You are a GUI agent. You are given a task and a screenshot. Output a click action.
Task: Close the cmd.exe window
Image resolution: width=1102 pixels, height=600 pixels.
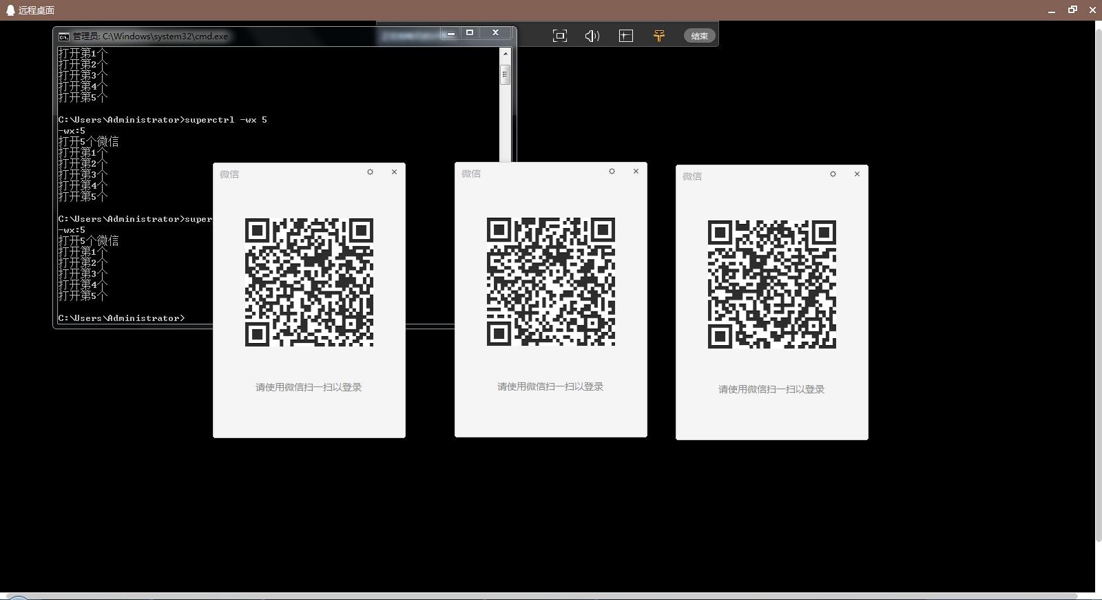[495, 33]
